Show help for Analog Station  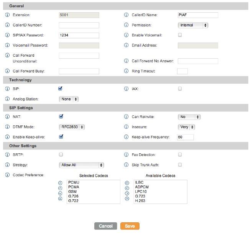coord(7,99)
